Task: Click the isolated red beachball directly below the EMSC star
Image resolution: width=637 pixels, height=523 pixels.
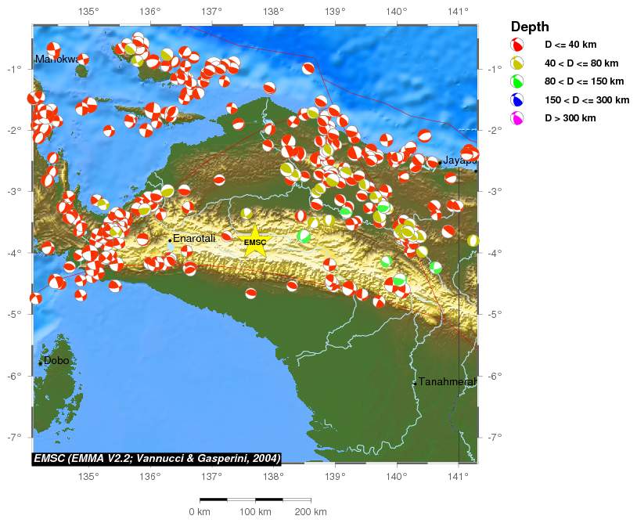Action: pyautogui.click(x=251, y=294)
